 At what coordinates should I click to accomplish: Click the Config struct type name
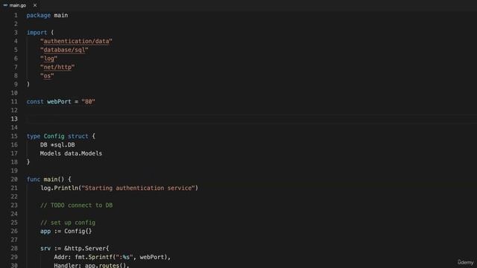click(x=54, y=136)
